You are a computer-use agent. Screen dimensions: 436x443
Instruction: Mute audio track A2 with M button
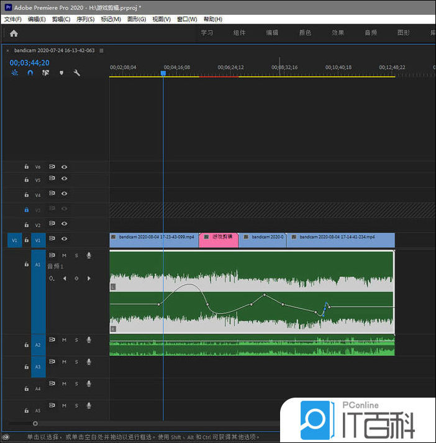64,340
